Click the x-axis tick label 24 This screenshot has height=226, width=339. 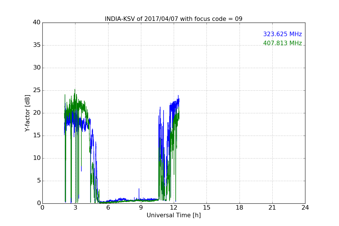coord(305,208)
